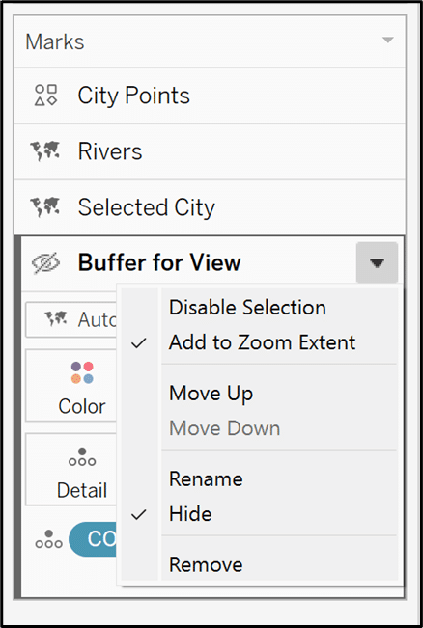Open the Automatic mark type dropdown
The height and width of the screenshot is (628, 423).
click(x=70, y=319)
